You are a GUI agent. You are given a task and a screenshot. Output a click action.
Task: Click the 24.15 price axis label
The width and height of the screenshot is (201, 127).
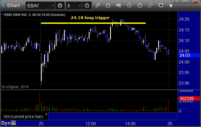[184, 30]
